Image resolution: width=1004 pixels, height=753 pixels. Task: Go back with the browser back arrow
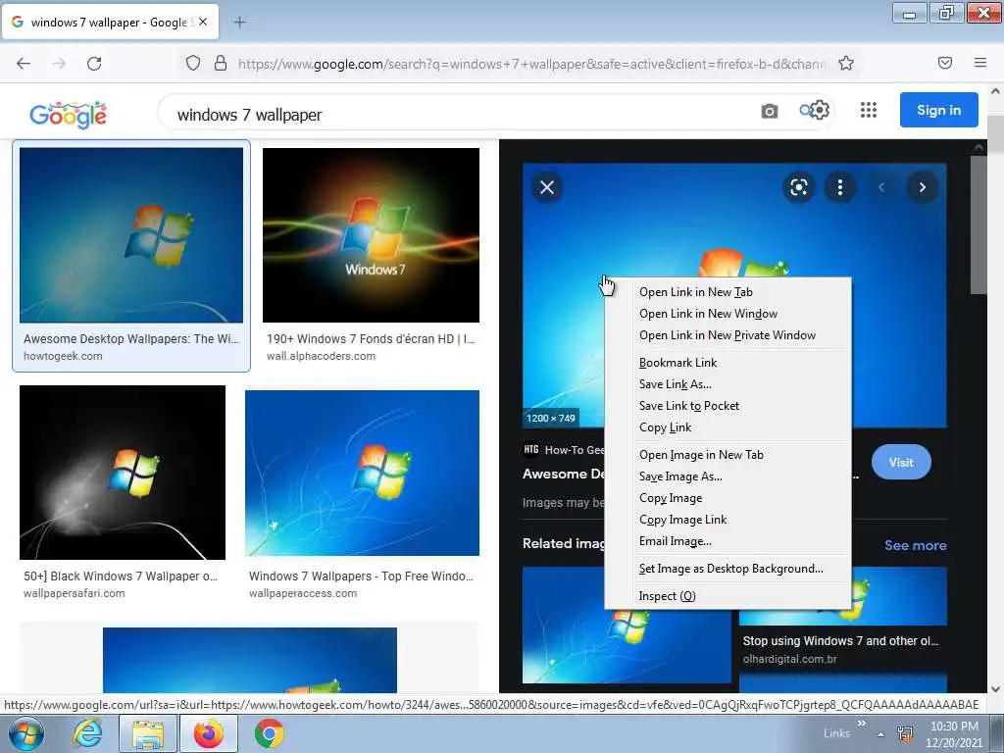click(24, 64)
